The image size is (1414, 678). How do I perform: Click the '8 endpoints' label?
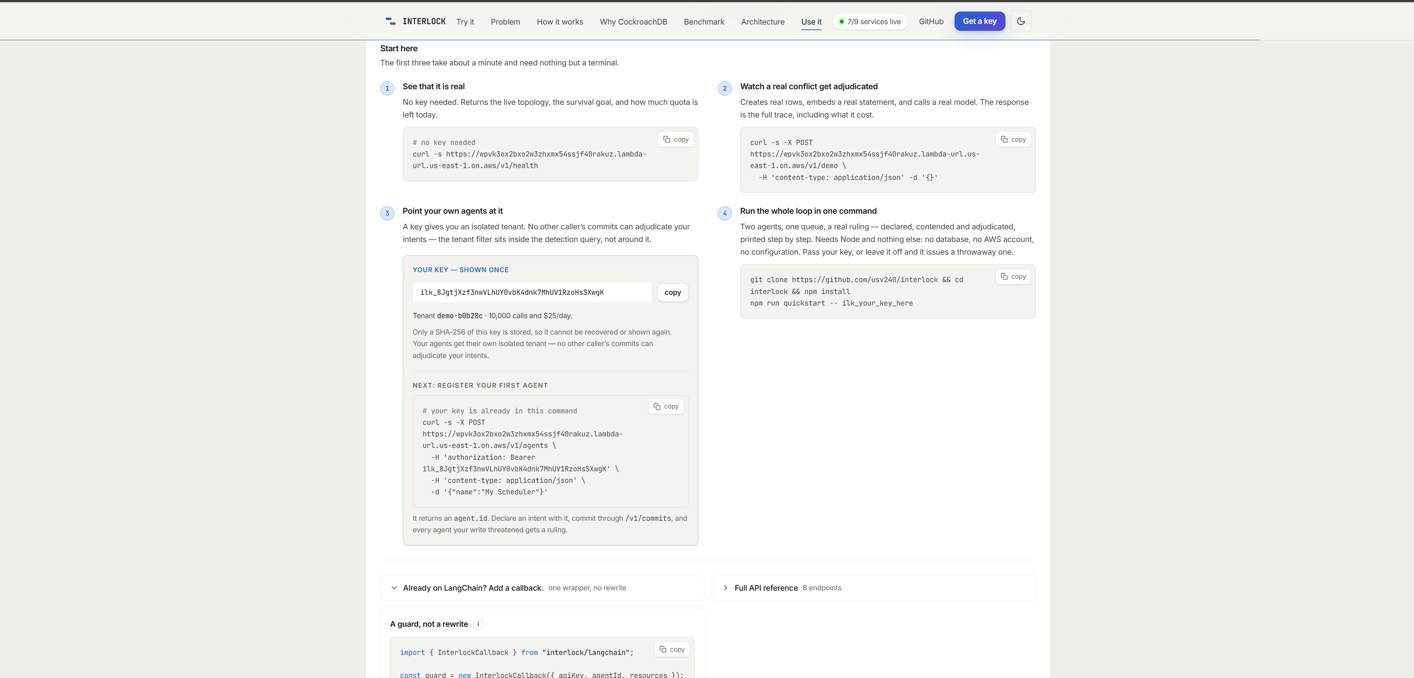coord(822,588)
